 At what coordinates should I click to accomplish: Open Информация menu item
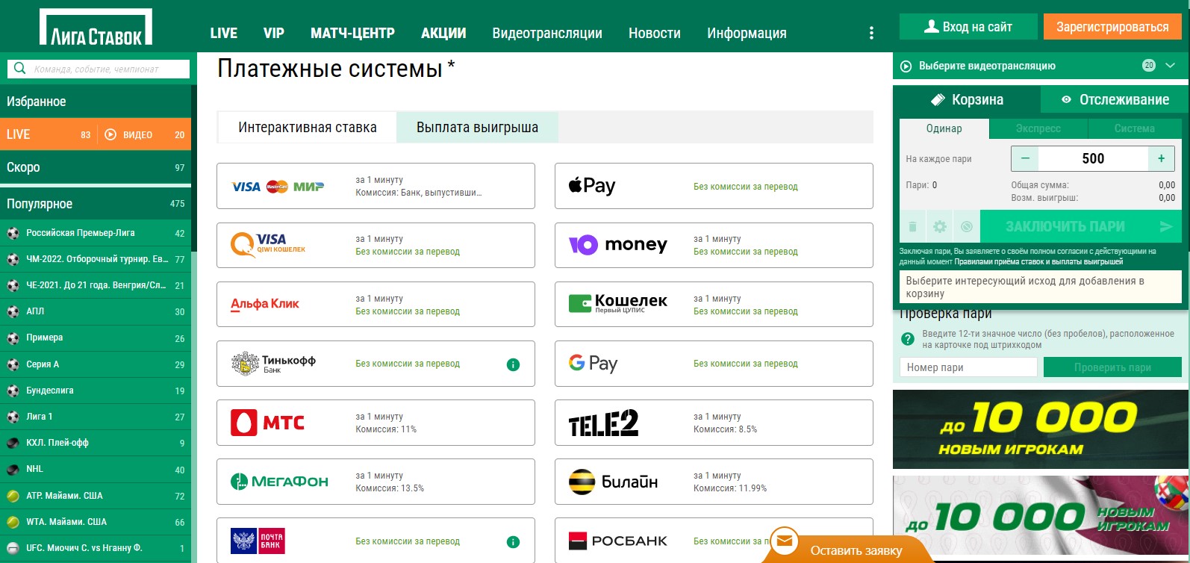[747, 33]
